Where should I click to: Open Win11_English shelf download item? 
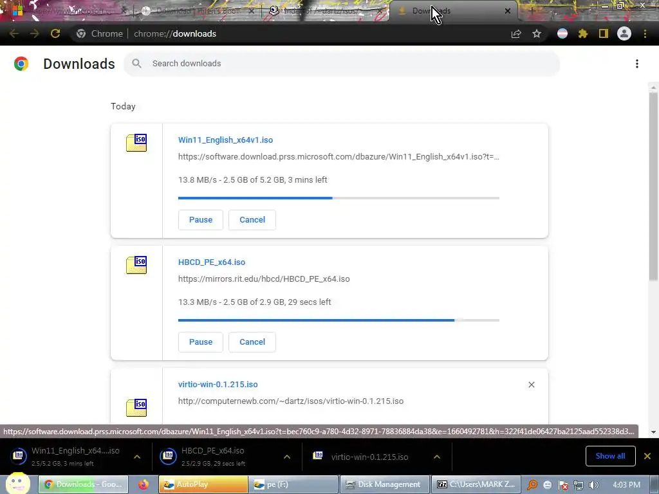pyautogui.click(x=66, y=457)
